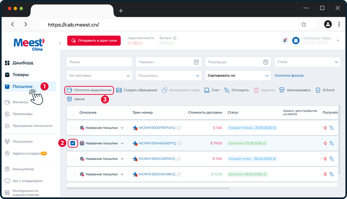The height and width of the screenshot is (199, 347).
Task: Expand row details for parcel MGRMY3000431496YQ
Action: 122,174
